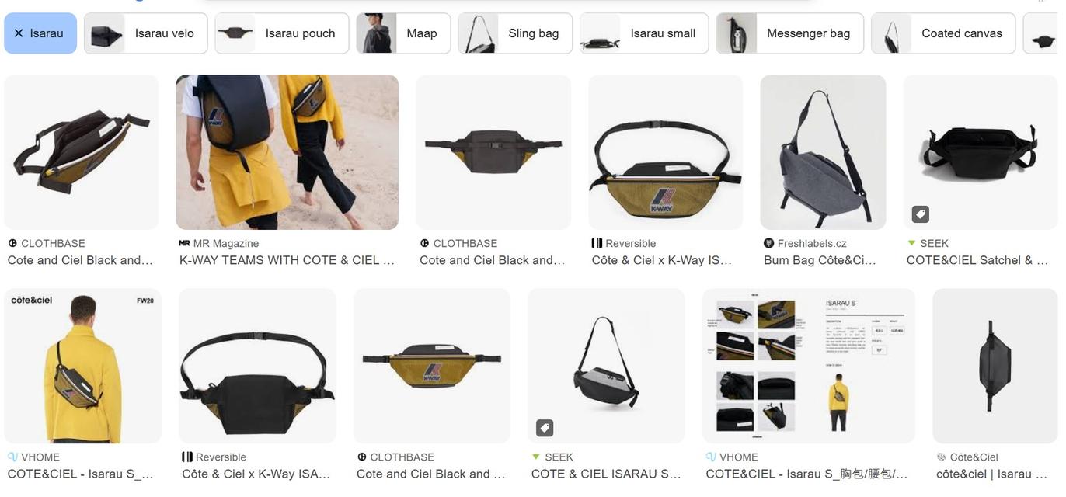Open the grey Freshlabels.cz bum bag image
This screenshot has width=1066, height=497.
click(x=823, y=152)
